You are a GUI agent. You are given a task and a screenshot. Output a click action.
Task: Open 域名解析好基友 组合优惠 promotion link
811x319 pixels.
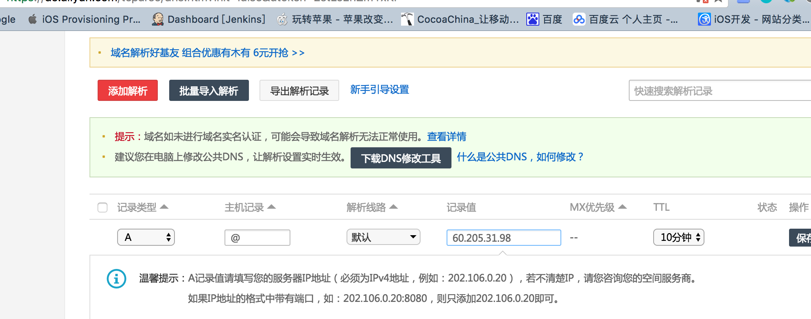coord(207,53)
